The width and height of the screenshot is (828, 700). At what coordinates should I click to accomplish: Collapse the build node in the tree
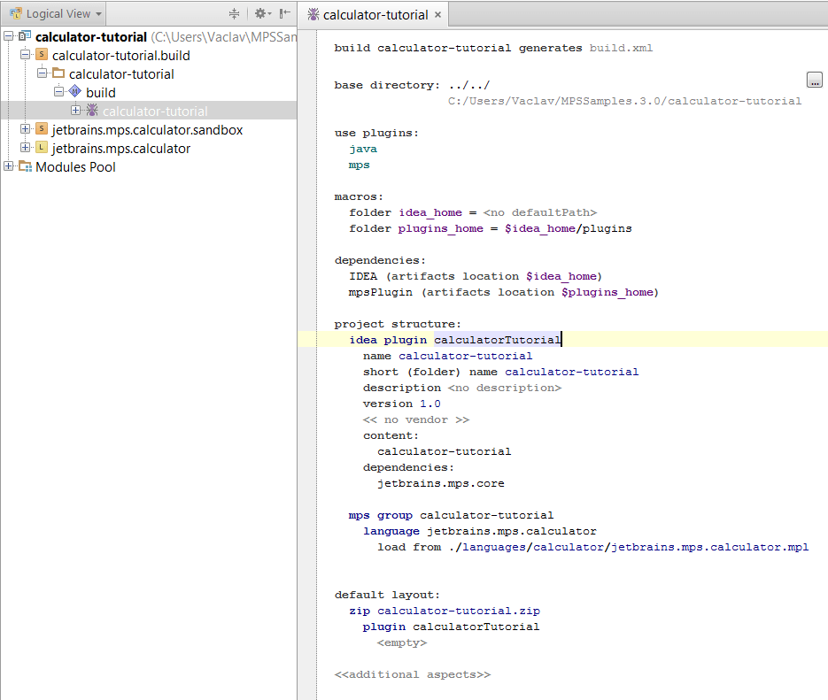[x=58, y=92]
